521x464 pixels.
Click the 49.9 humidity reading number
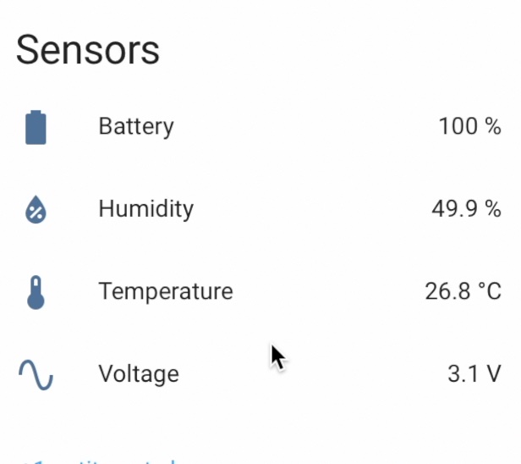[454, 209]
